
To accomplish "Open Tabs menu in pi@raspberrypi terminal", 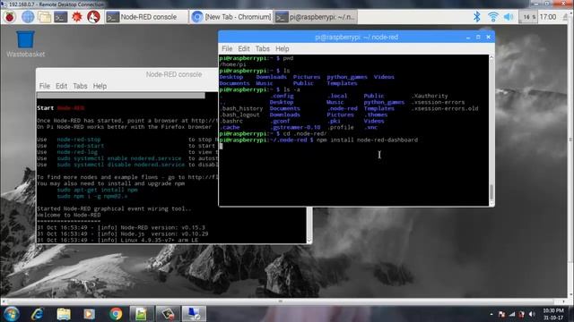I will pos(262,48).
